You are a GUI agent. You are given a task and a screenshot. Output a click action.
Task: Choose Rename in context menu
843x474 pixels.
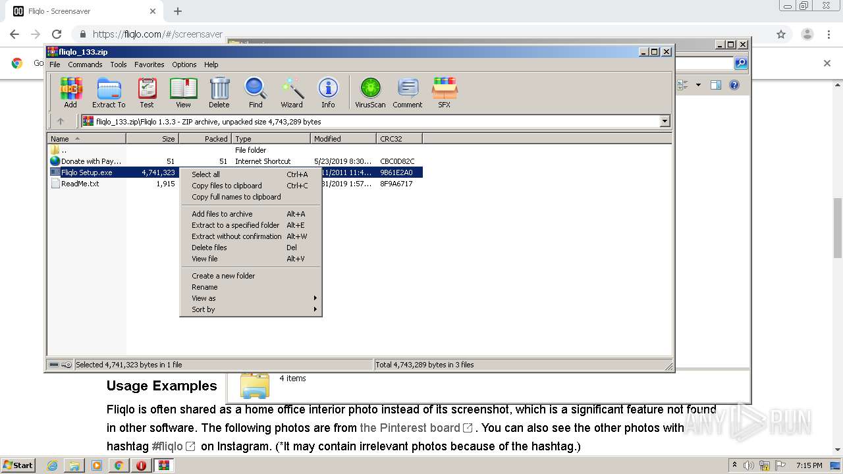coord(251,287)
